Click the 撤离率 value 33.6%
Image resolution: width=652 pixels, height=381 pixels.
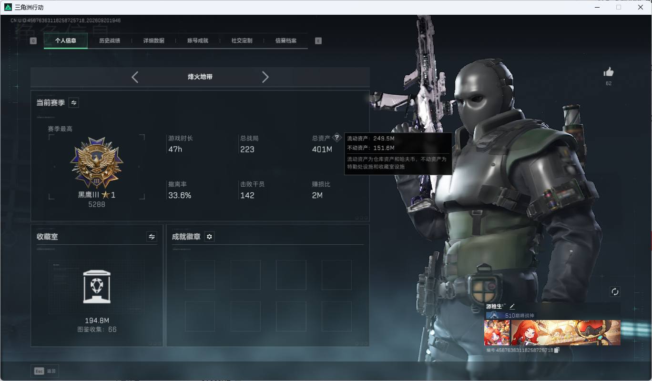click(x=180, y=195)
